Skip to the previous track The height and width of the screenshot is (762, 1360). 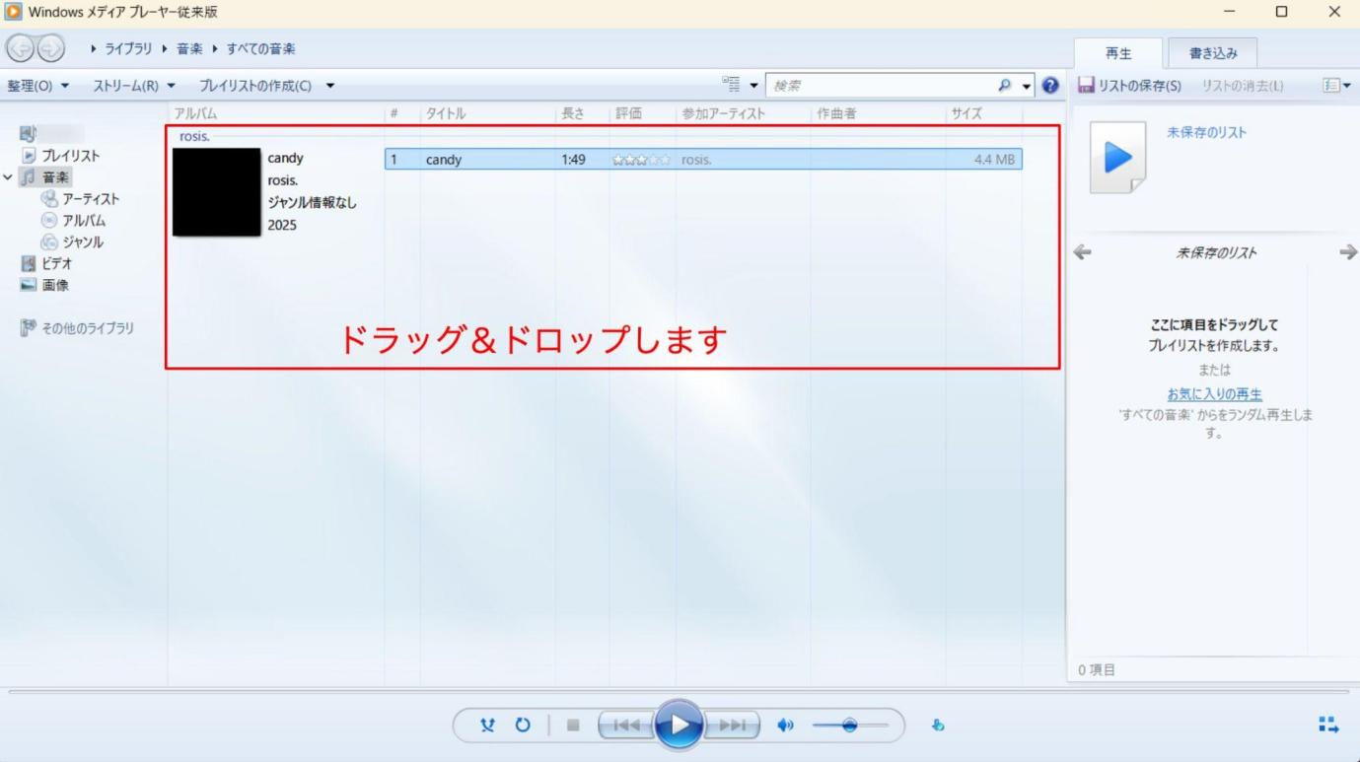tap(625, 726)
